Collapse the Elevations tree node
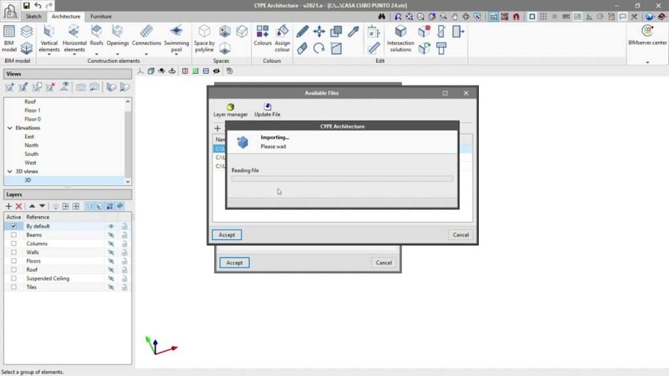 [x=9, y=128]
